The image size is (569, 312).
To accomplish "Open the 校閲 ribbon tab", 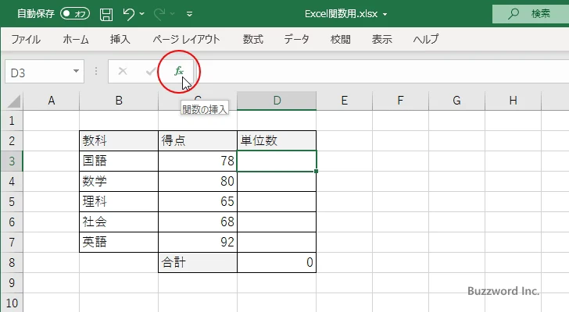I will (341, 39).
